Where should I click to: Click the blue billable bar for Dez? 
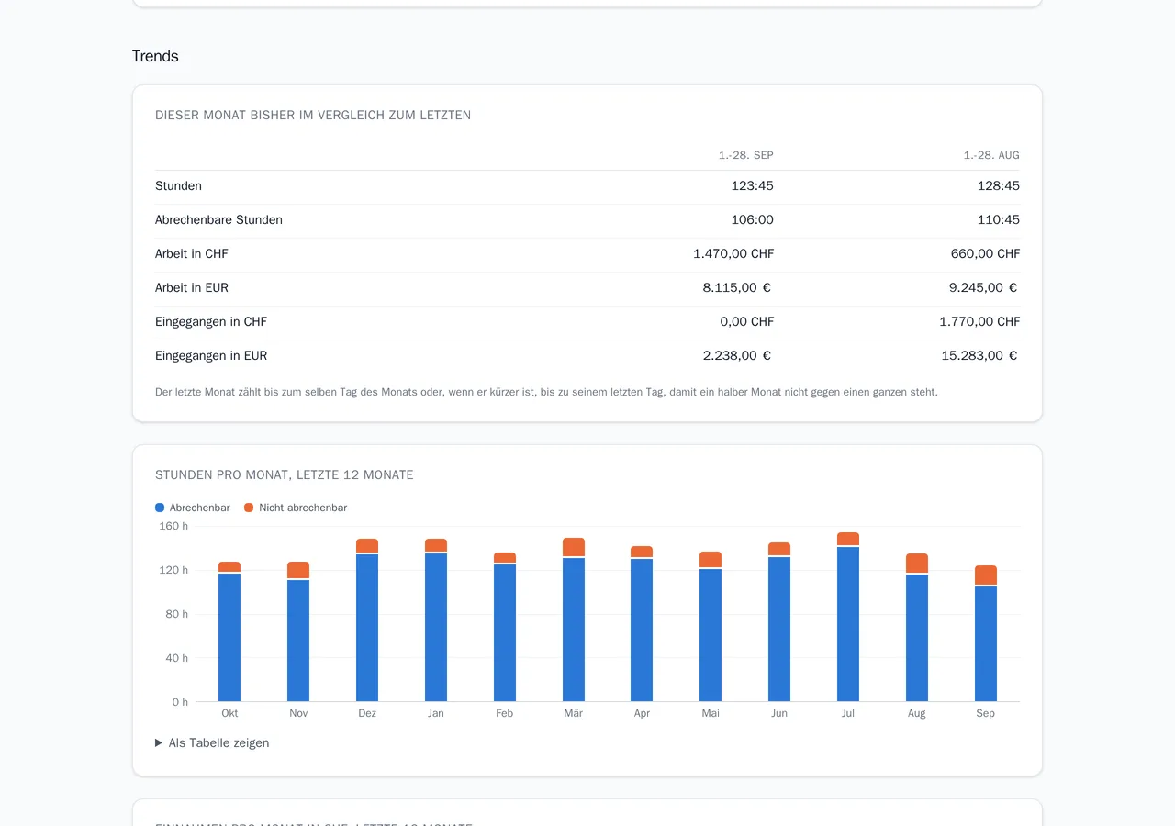click(367, 629)
